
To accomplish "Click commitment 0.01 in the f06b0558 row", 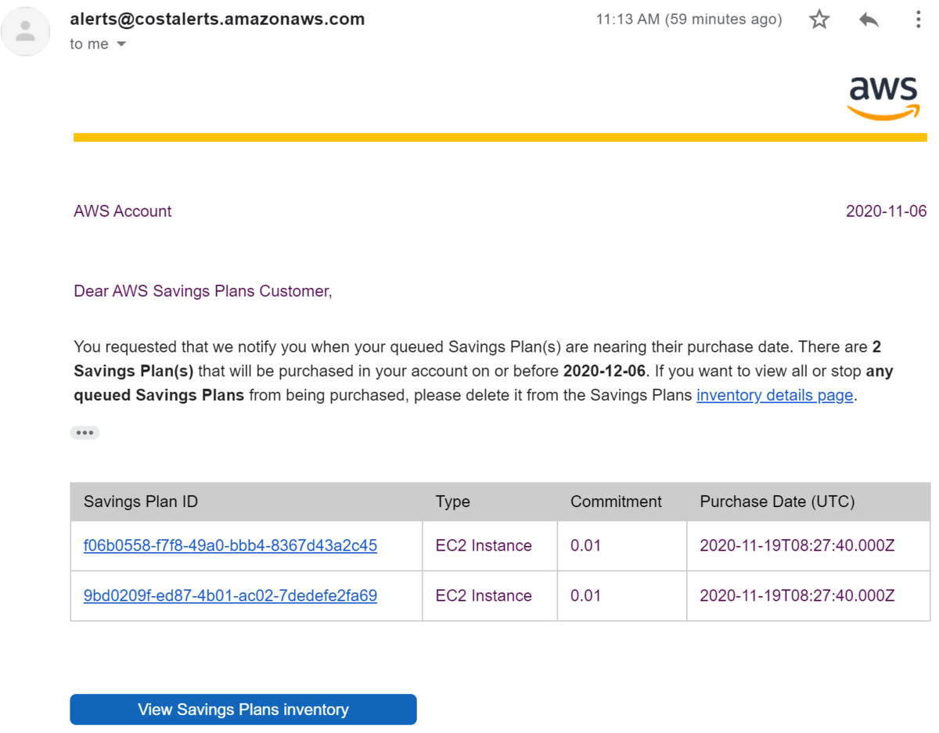I will point(585,545).
